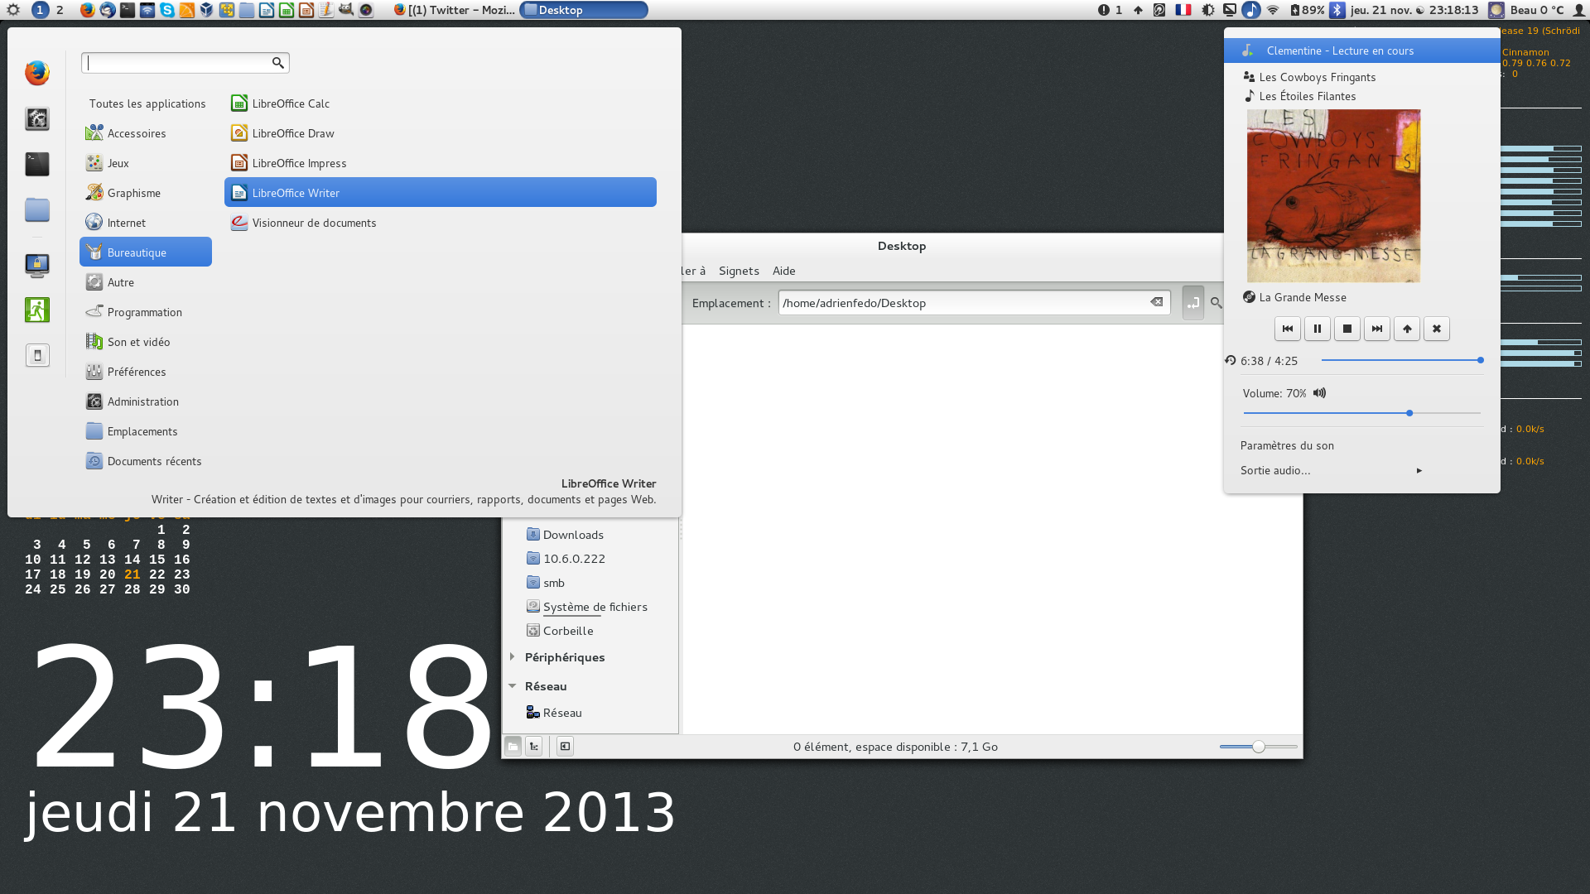Viewport: 1590px width, 894px height.
Task: Open Préférences category
Action: click(146, 372)
